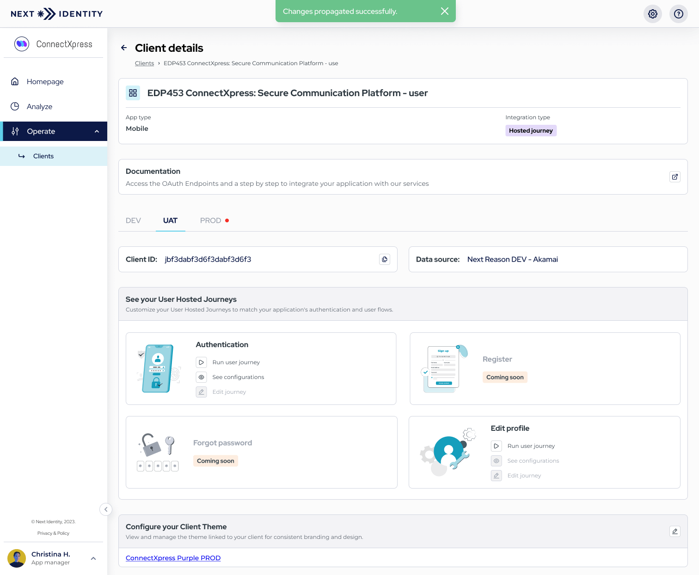Click Authentication play icon
This screenshot has width=699, height=575.
201,362
